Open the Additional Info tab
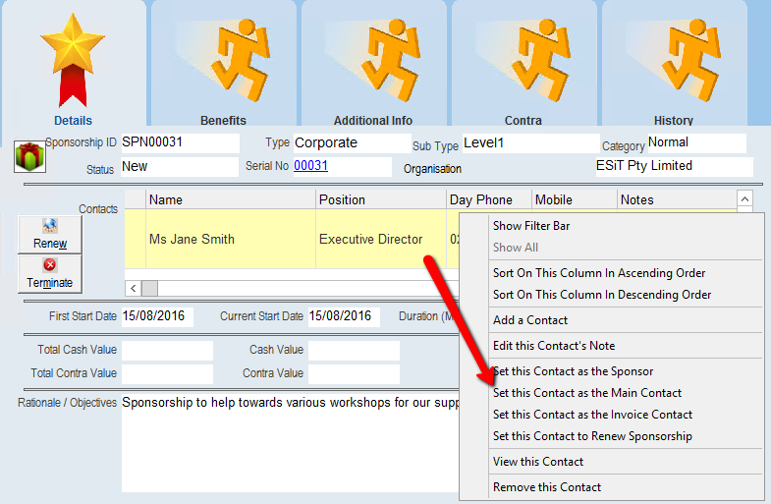771x504 pixels. tap(373, 65)
